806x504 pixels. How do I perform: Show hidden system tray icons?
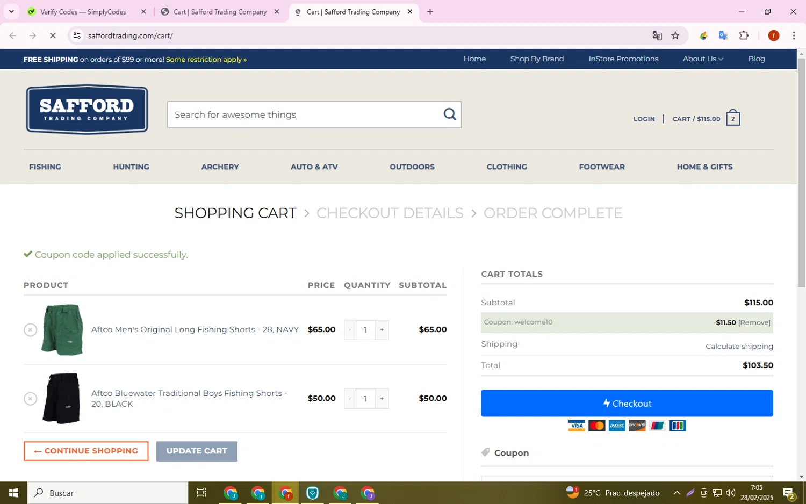click(677, 493)
